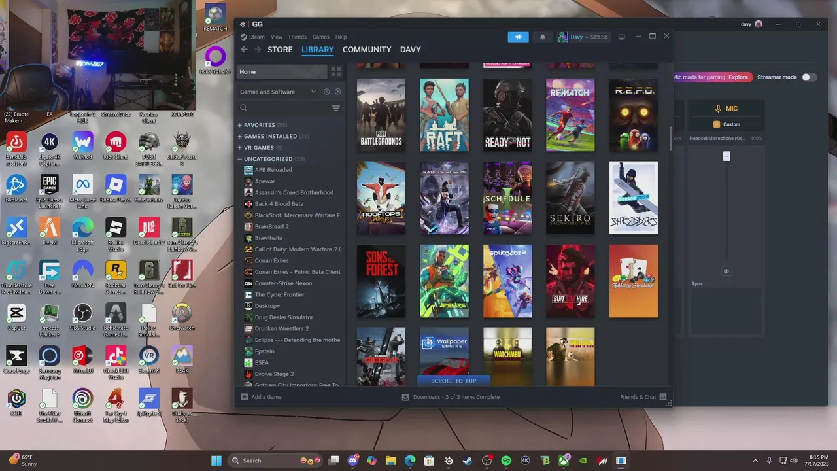Select the Raft game cover

(x=444, y=115)
